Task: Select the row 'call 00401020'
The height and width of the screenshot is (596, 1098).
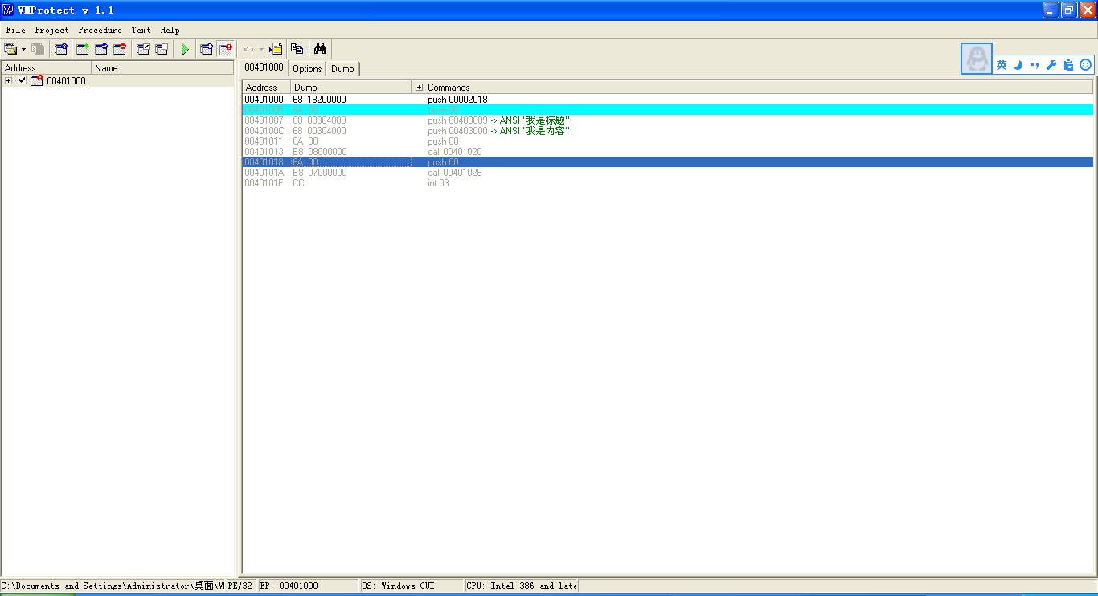Action: tap(668, 152)
